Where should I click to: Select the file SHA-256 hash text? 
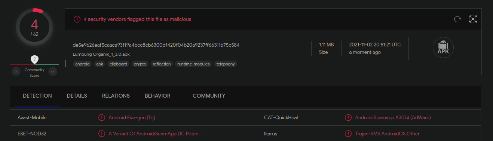(156, 45)
